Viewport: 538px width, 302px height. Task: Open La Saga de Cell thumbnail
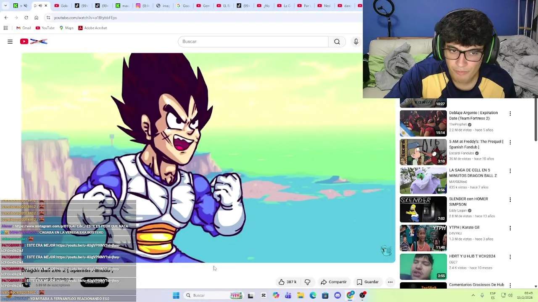(423, 181)
